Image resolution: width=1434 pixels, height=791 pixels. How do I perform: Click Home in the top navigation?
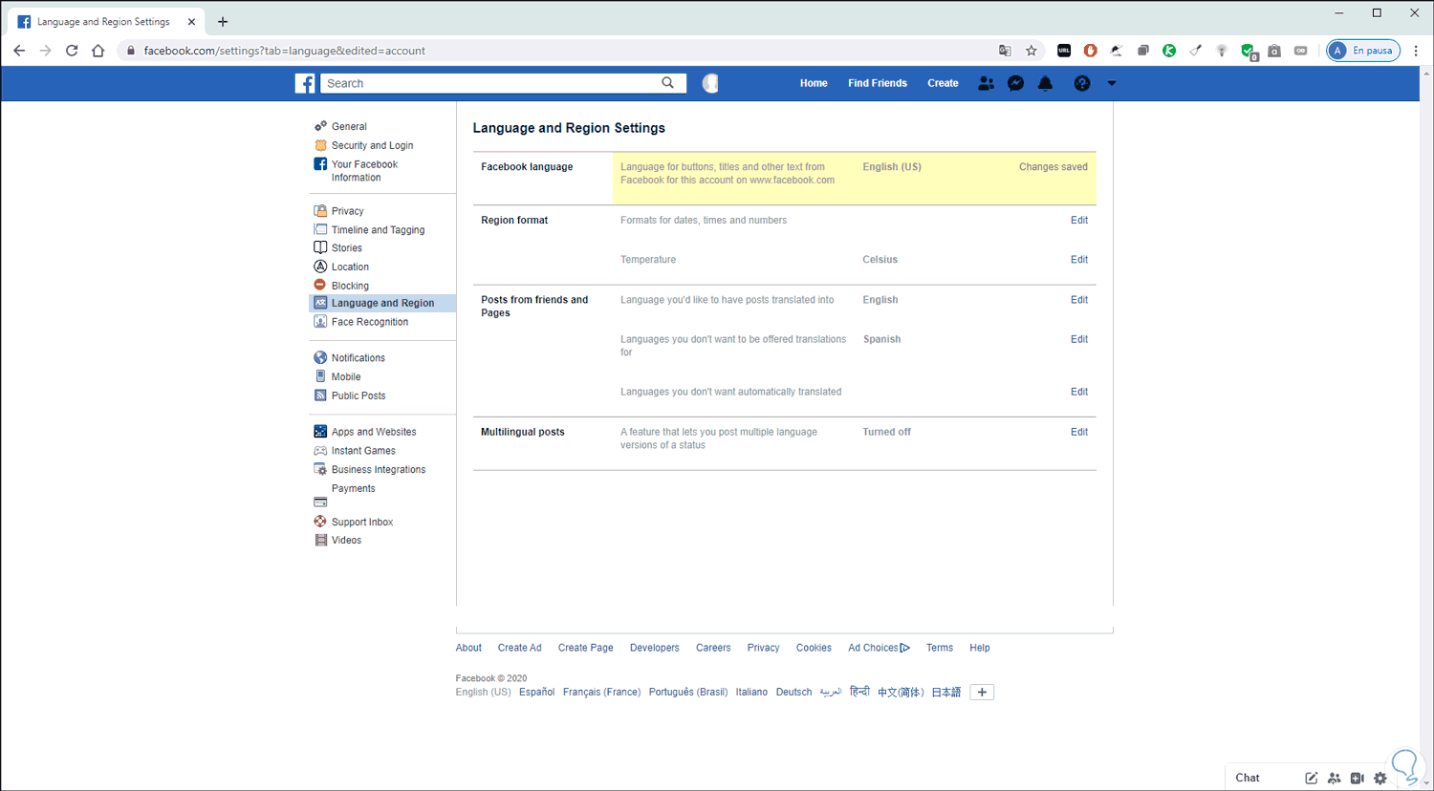814,83
